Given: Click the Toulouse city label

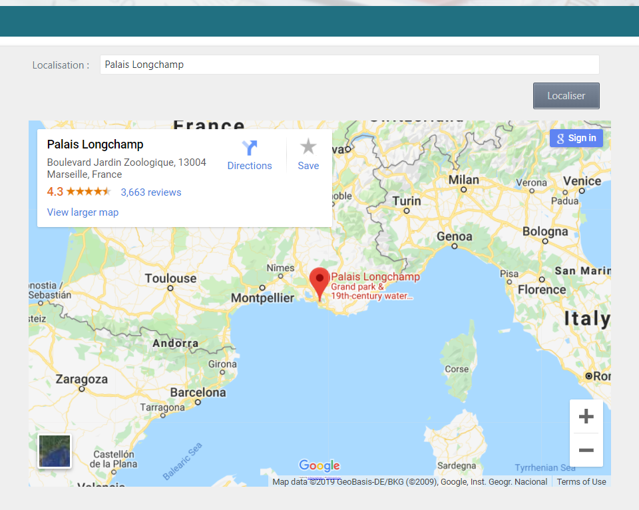Looking at the screenshot, I should (171, 278).
